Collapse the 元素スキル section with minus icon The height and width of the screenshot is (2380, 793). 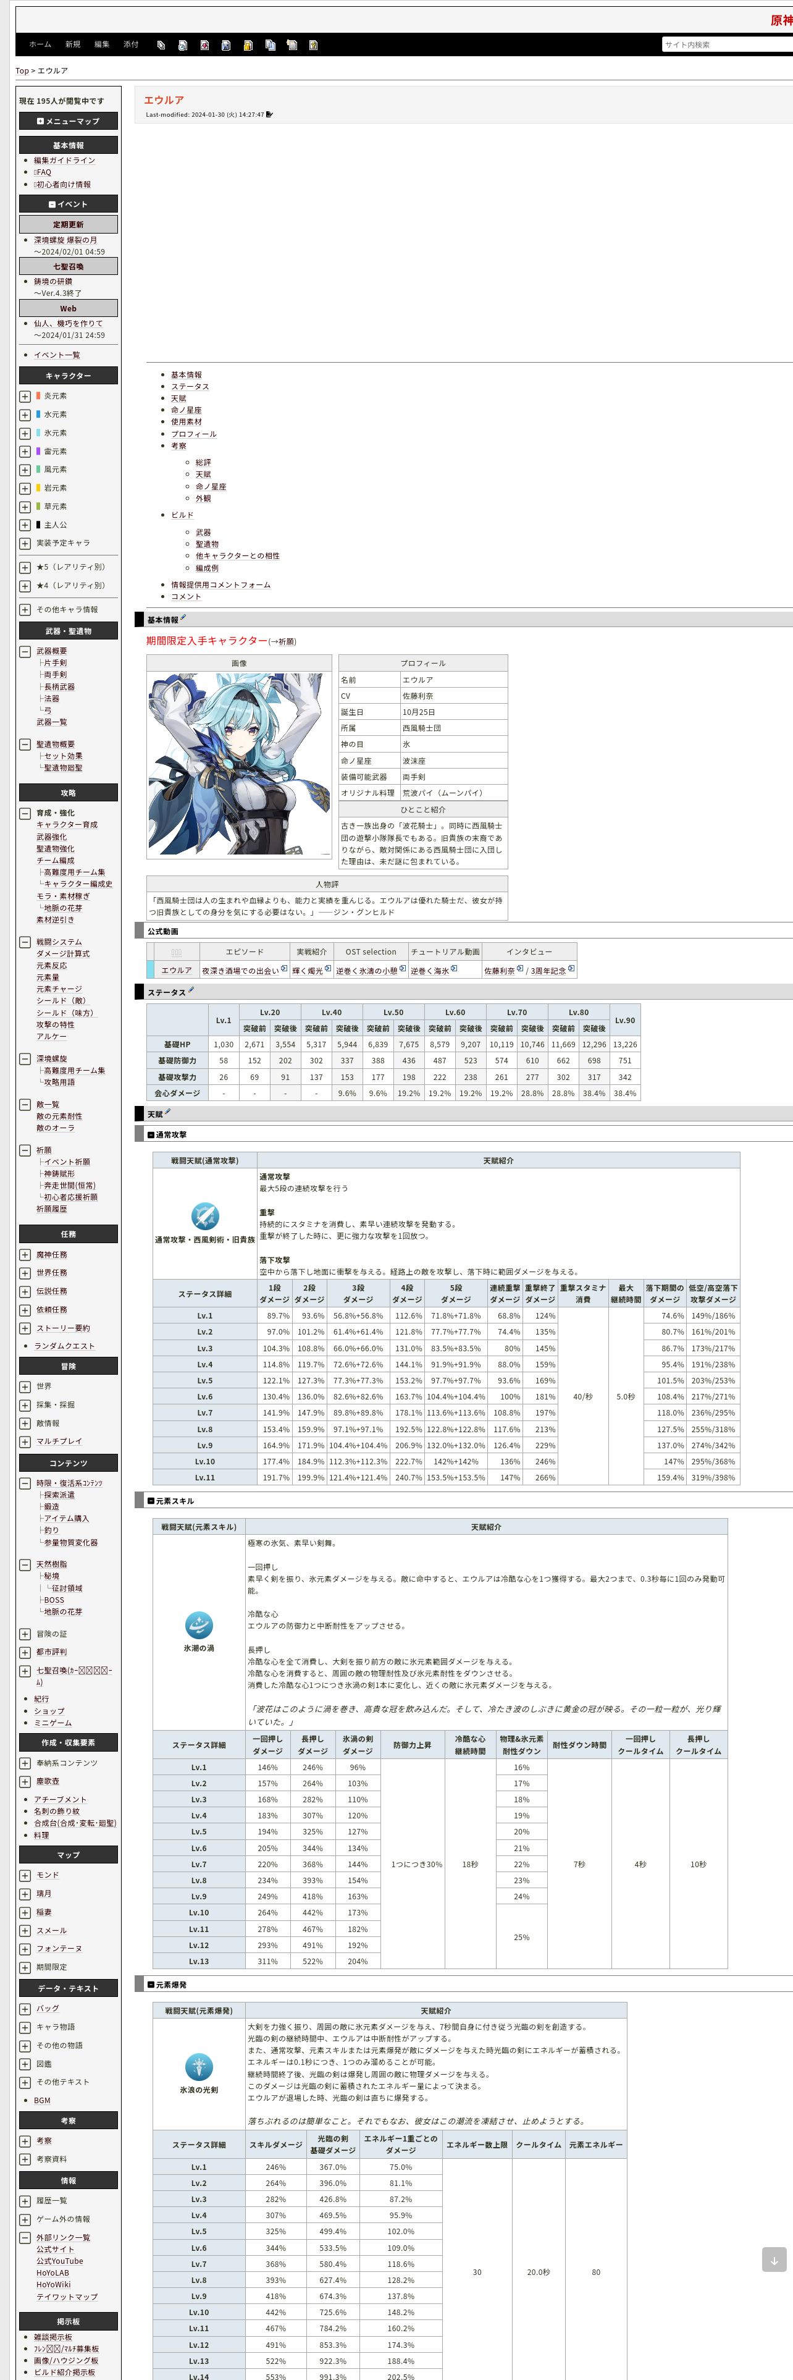point(151,1500)
